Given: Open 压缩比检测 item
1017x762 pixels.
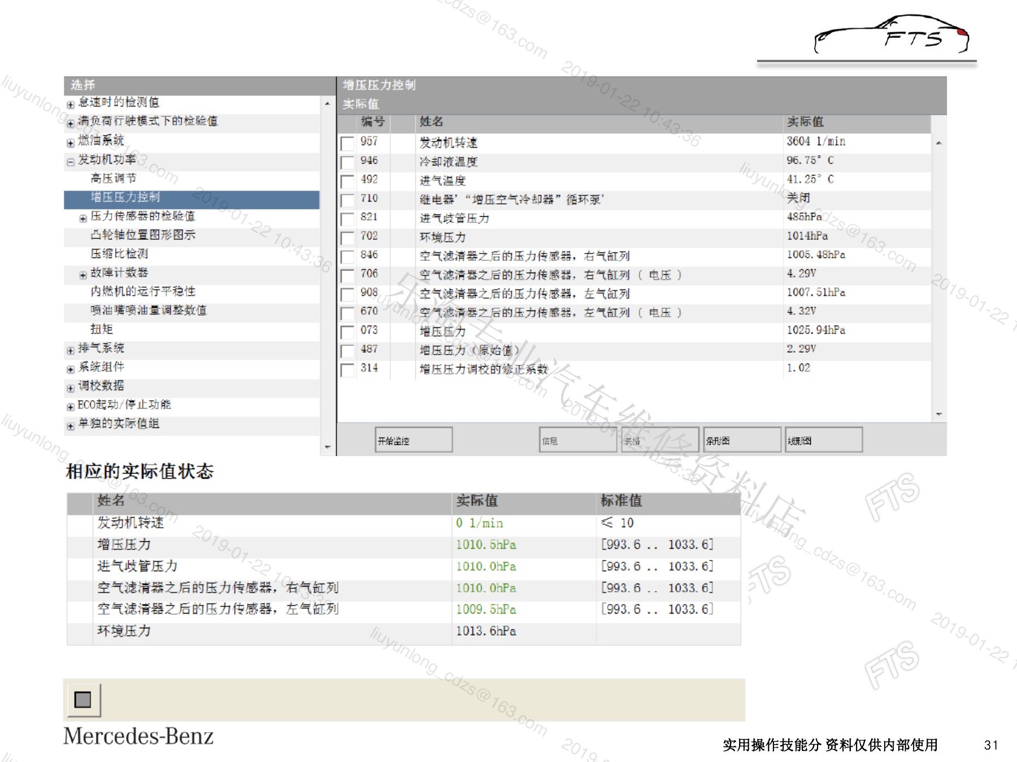Looking at the screenshot, I should (x=119, y=254).
